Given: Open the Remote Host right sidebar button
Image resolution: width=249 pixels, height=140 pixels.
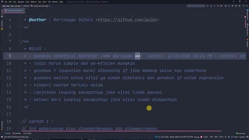Looking at the screenshot, I should (247, 15).
